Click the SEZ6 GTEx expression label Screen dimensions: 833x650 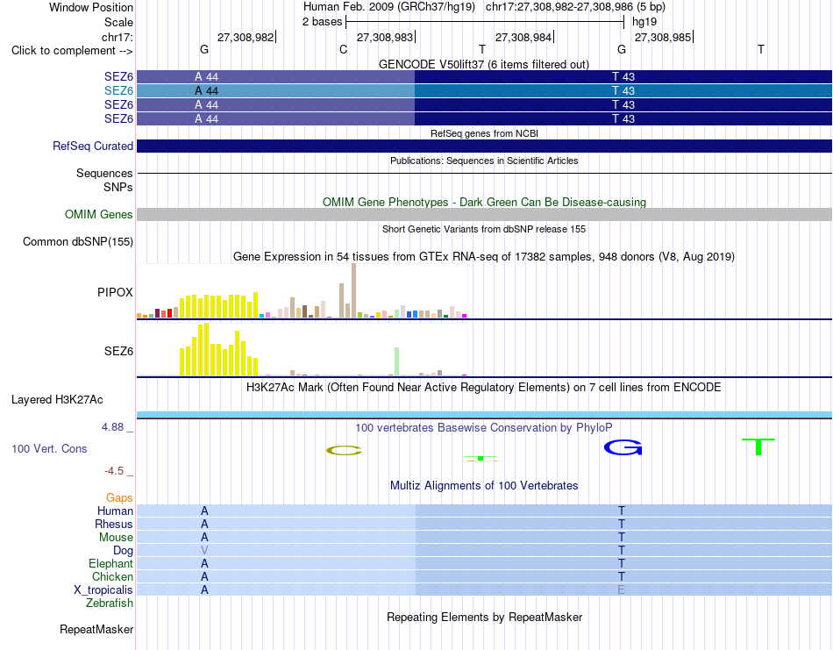[x=118, y=351]
